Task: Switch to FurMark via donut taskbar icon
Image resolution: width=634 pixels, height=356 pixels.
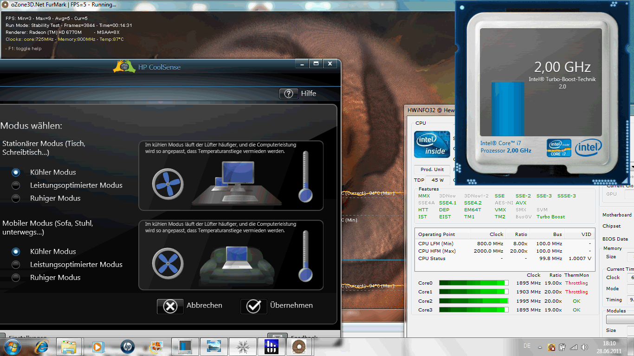Action: pyautogui.click(x=298, y=347)
